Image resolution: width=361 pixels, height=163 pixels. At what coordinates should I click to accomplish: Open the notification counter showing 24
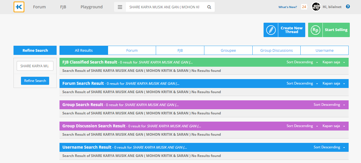[304, 7]
